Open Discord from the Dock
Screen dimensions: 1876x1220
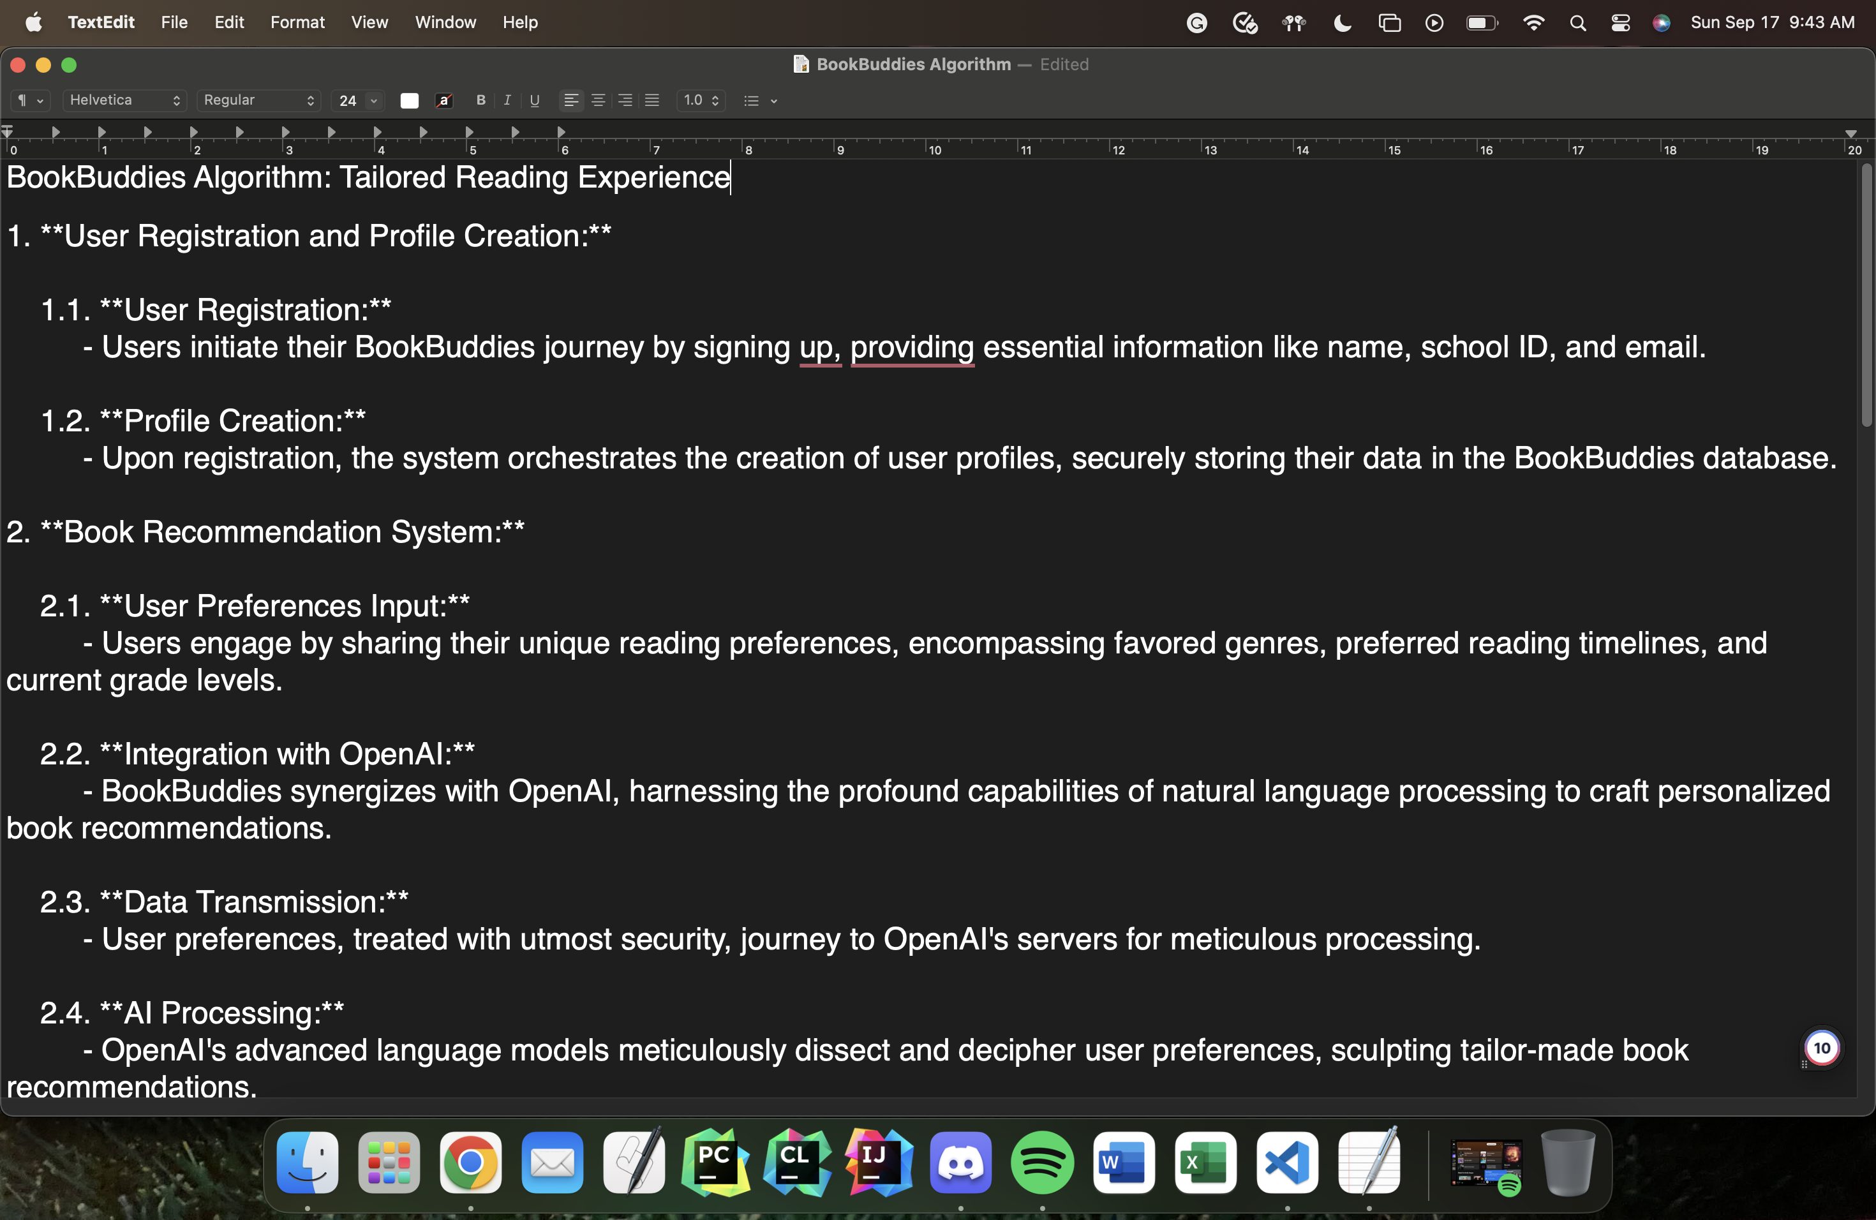click(960, 1163)
